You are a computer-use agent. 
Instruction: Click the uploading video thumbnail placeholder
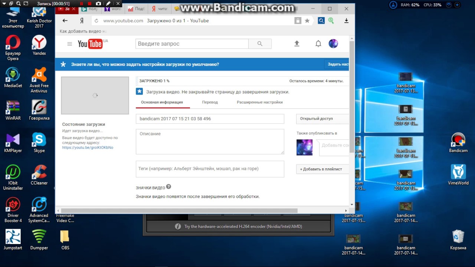pos(95,95)
